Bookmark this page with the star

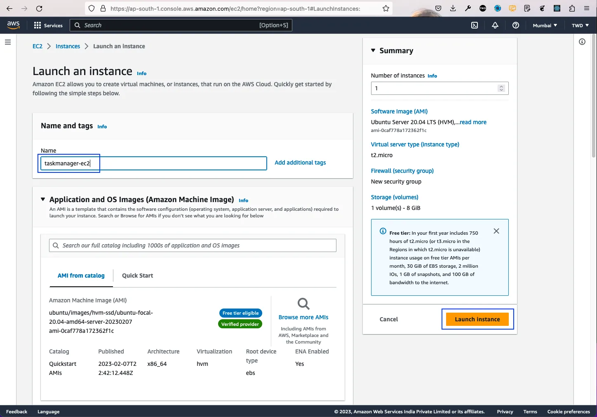pyautogui.click(x=386, y=8)
